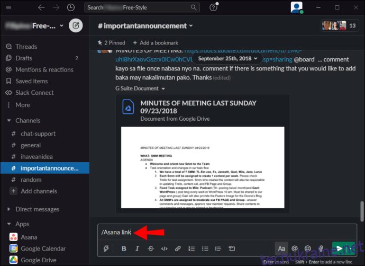Open the lightning shortcuts icon
365x266 pixels.
tap(106, 249)
